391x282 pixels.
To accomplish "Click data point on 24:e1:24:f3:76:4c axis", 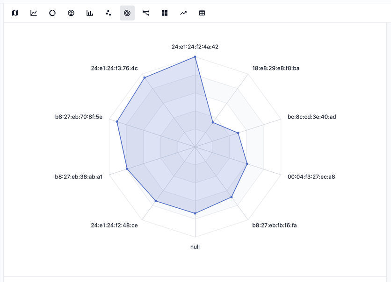I will 145,78.
